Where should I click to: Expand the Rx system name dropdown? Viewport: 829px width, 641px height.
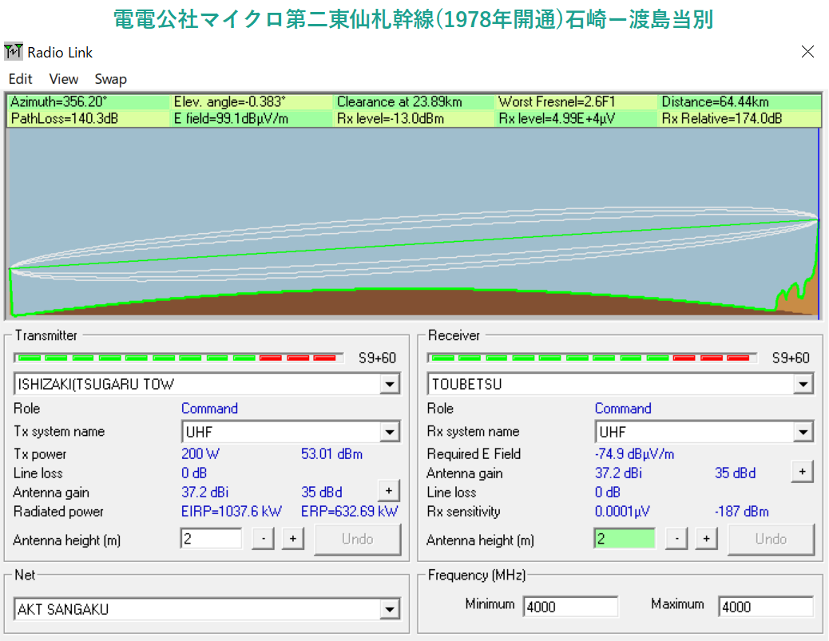[803, 433]
